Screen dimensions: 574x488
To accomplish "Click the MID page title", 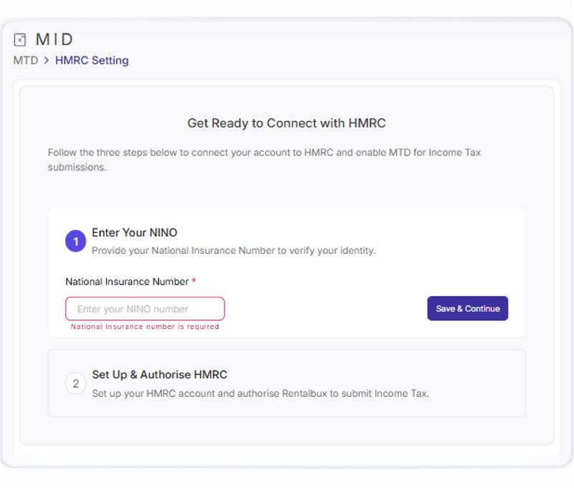I will click(55, 39).
